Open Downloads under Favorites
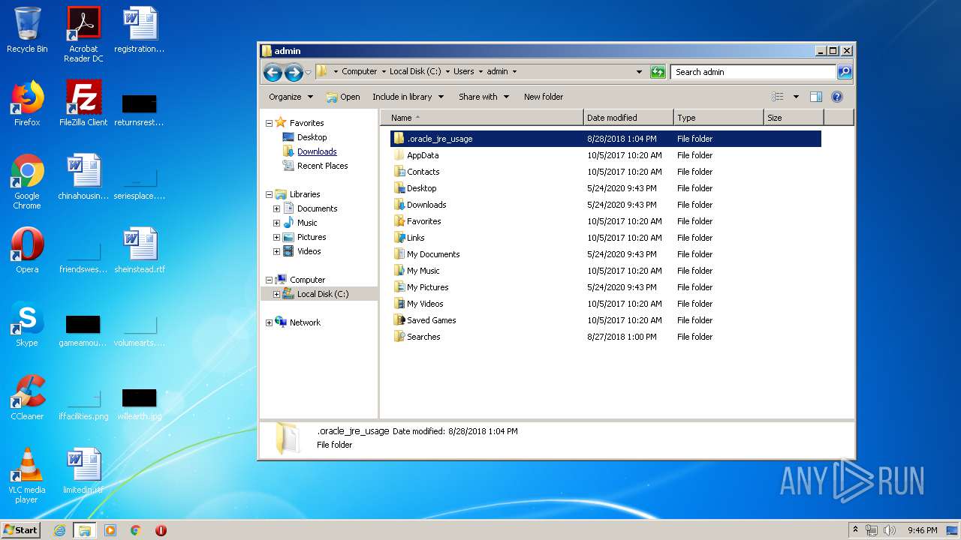The width and height of the screenshot is (961, 540). pyautogui.click(x=317, y=151)
